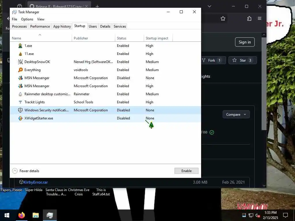The height and width of the screenshot is (221, 295).
Task: Sort startup items by Status column
Action: (x=129, y=38)
